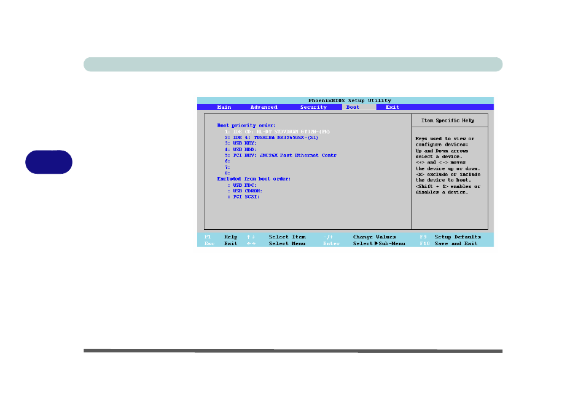This screenshot has width=586, height=413.
Task: Click the F9 Setup Defaults legend entry
Action: [450, 237]
